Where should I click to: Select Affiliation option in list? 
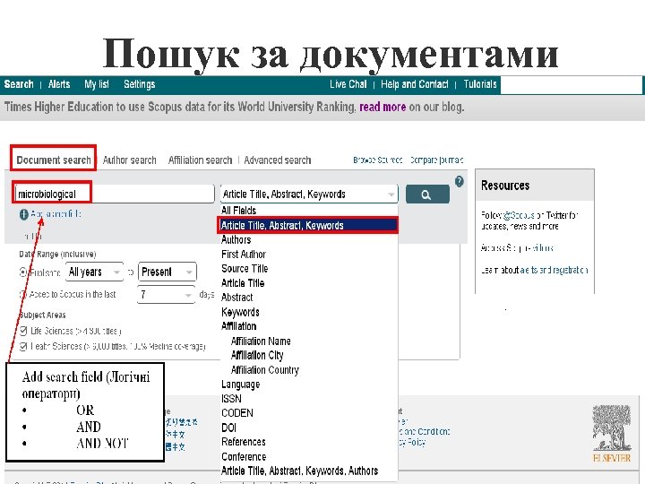pyautogui.click(x=238, y=326)
